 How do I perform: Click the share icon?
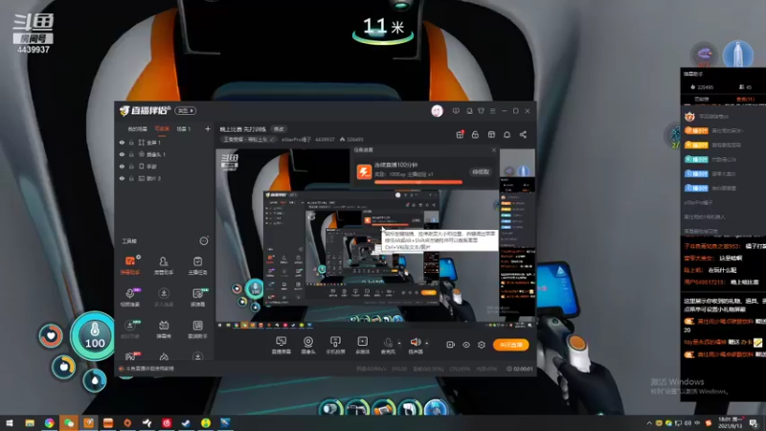click(x=523, y=134)
